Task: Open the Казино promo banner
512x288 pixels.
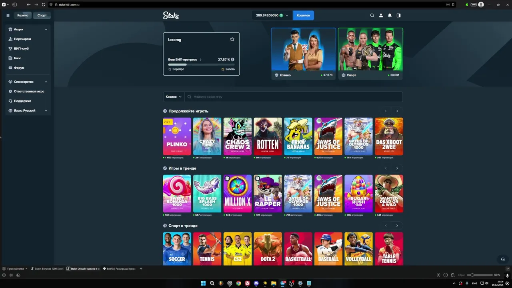Action: pos(304,53)
